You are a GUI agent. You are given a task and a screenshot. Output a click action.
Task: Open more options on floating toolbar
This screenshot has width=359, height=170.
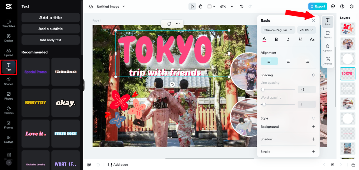(x=178, y=24)
